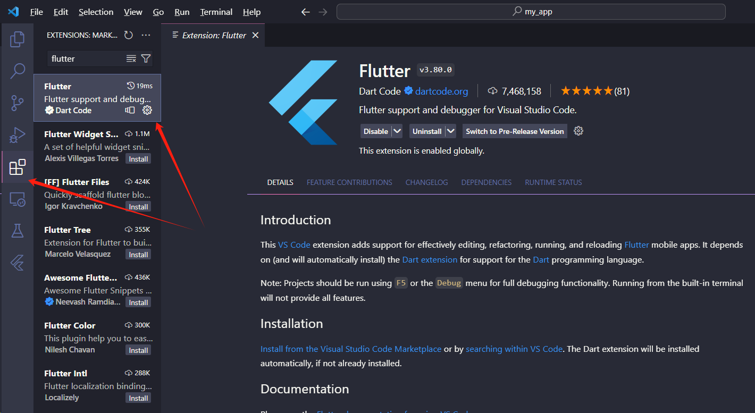Screen dimensions: 755x413
Task: Switch to the Changelog tab
Action: tap(426, 182)
